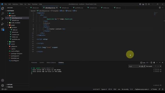This screenshot has height=93, width=165.
Task: Open the Selection menu
Action: 15,4
